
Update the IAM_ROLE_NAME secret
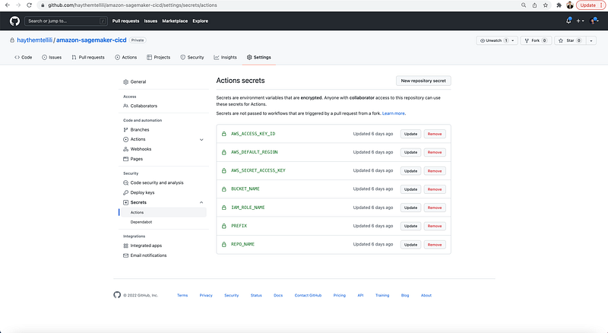410,208
